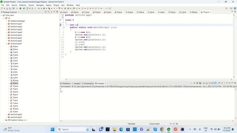This screenshot has width=237, height=133.
Task: Switch to the Problems tab
Action: 65,83
